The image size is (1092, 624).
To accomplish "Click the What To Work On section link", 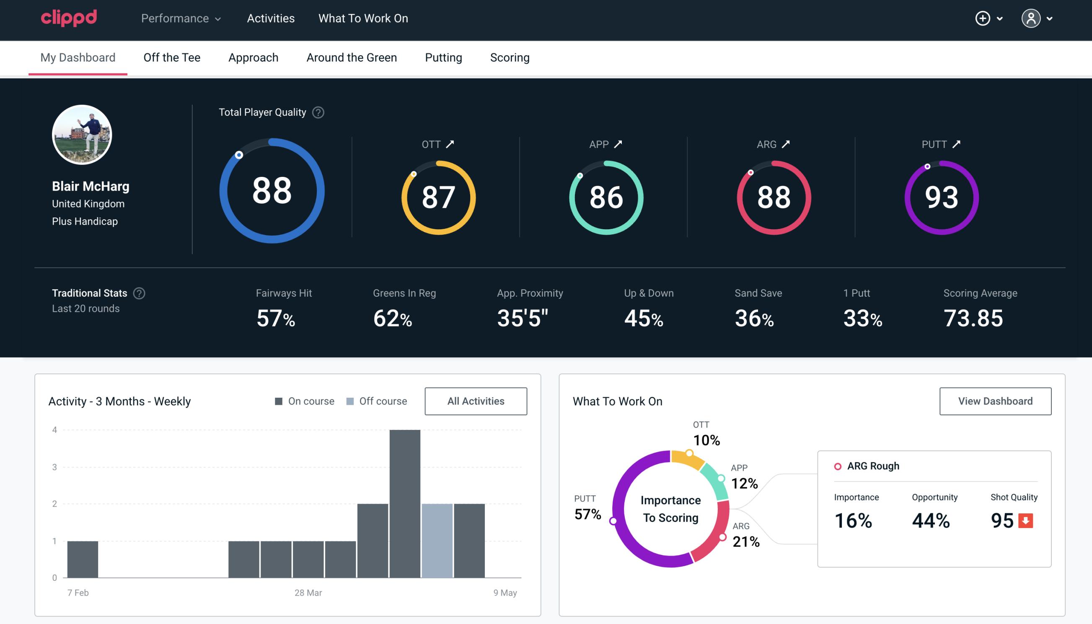I will [x=363, y=19].
